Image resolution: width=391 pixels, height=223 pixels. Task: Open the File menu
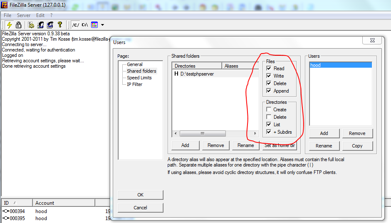coord(7,15)
